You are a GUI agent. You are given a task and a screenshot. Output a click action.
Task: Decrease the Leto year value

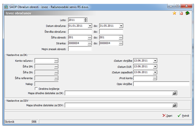(85, 21)
